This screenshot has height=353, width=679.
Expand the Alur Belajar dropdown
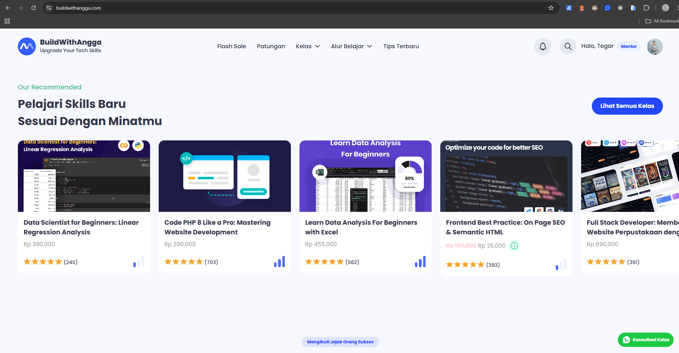(351, 46)
